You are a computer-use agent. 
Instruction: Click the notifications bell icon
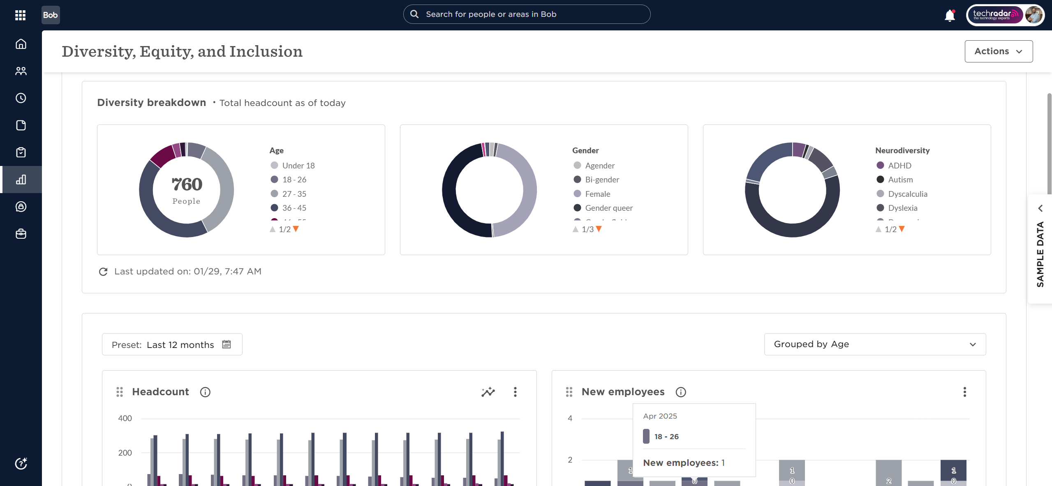pyautogui.click(x=950, y=16)
